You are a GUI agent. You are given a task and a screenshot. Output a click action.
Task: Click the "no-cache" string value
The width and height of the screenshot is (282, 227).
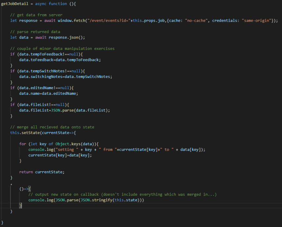click(x=196, y=20)
